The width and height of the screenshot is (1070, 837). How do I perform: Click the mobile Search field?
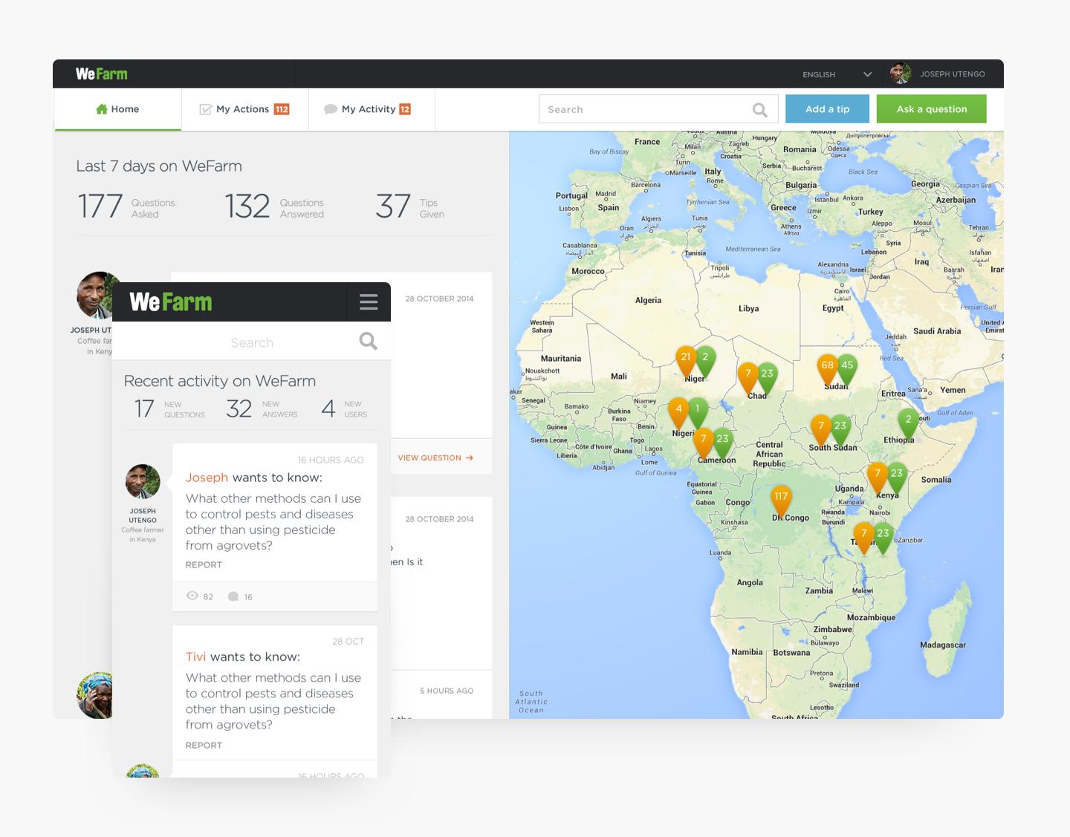(251, 342)
